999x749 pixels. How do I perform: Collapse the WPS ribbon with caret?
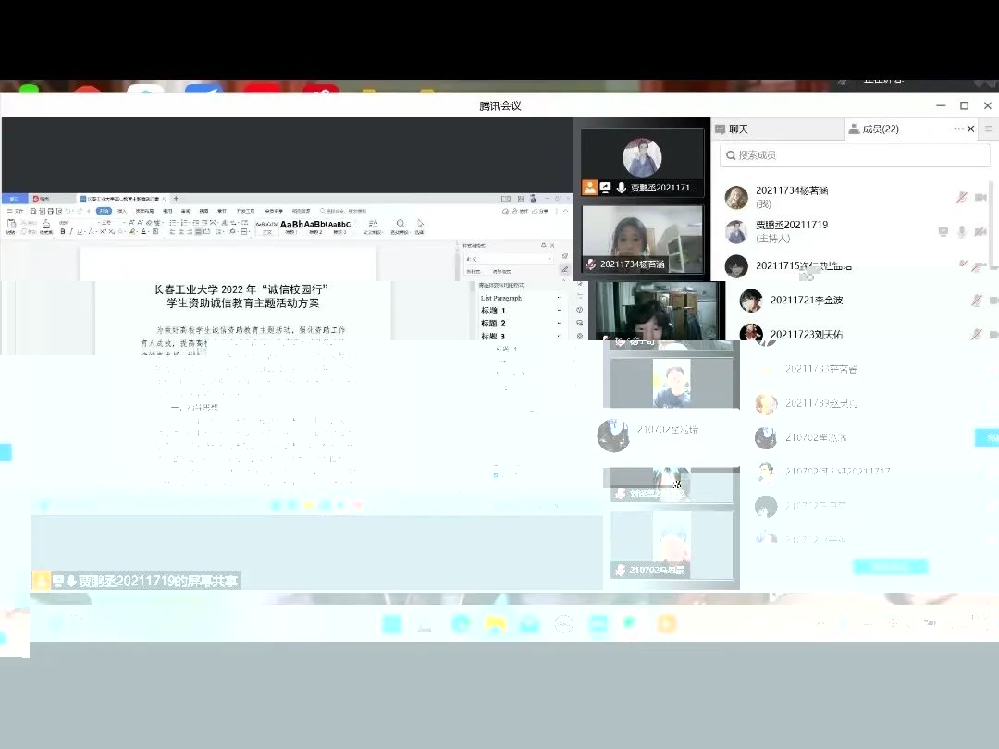565,211
